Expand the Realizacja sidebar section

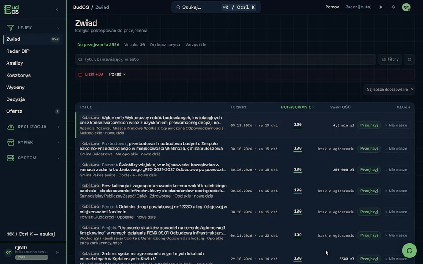[x=33, y=127]
